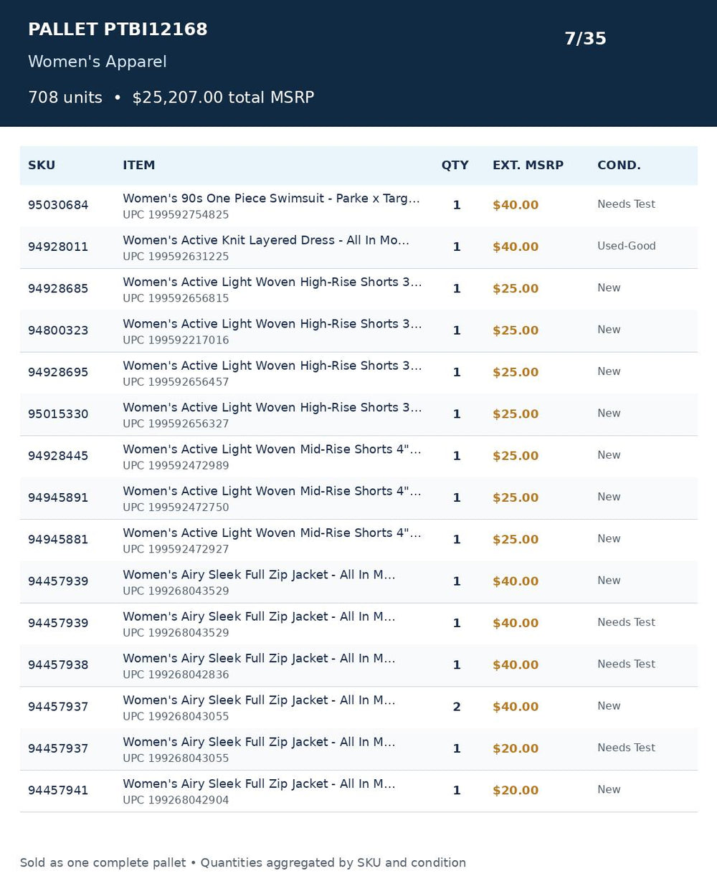The height and width of the screenshot is (896, 717).
Task: Click SKU 94928685
Action: coord(58,289)
